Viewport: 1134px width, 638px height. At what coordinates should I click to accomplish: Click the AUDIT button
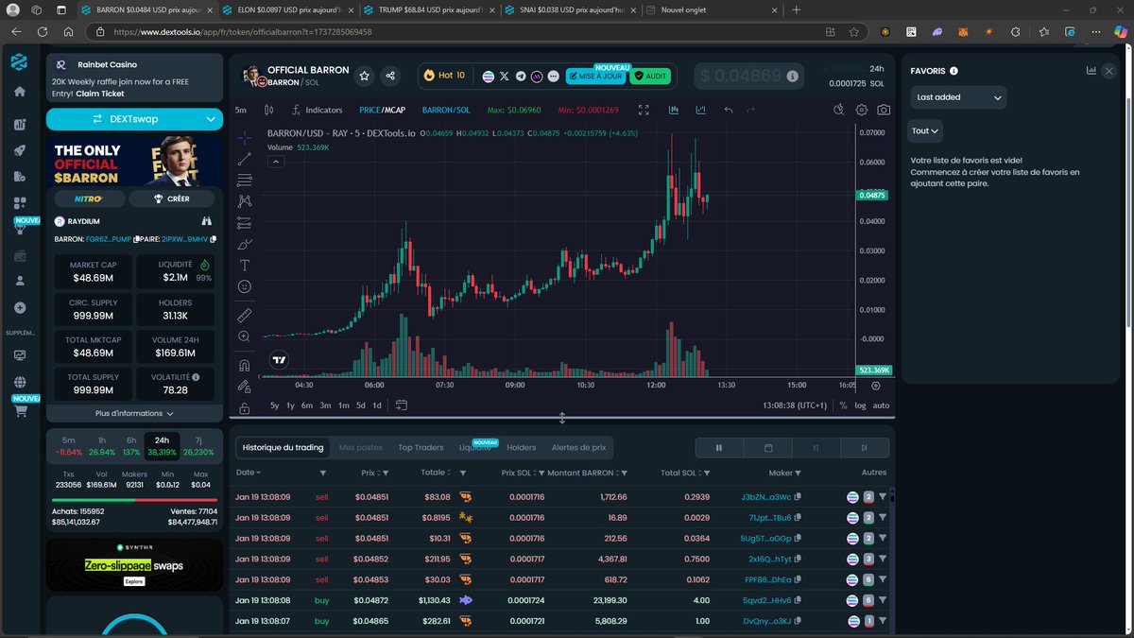coord(650,76)
